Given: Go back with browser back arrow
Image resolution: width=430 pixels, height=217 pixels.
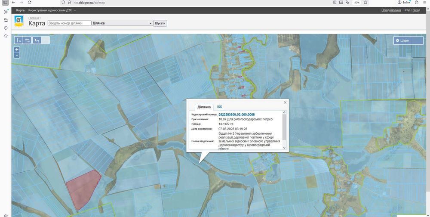Looking at the screenshot, I should [x=13, y=2].
